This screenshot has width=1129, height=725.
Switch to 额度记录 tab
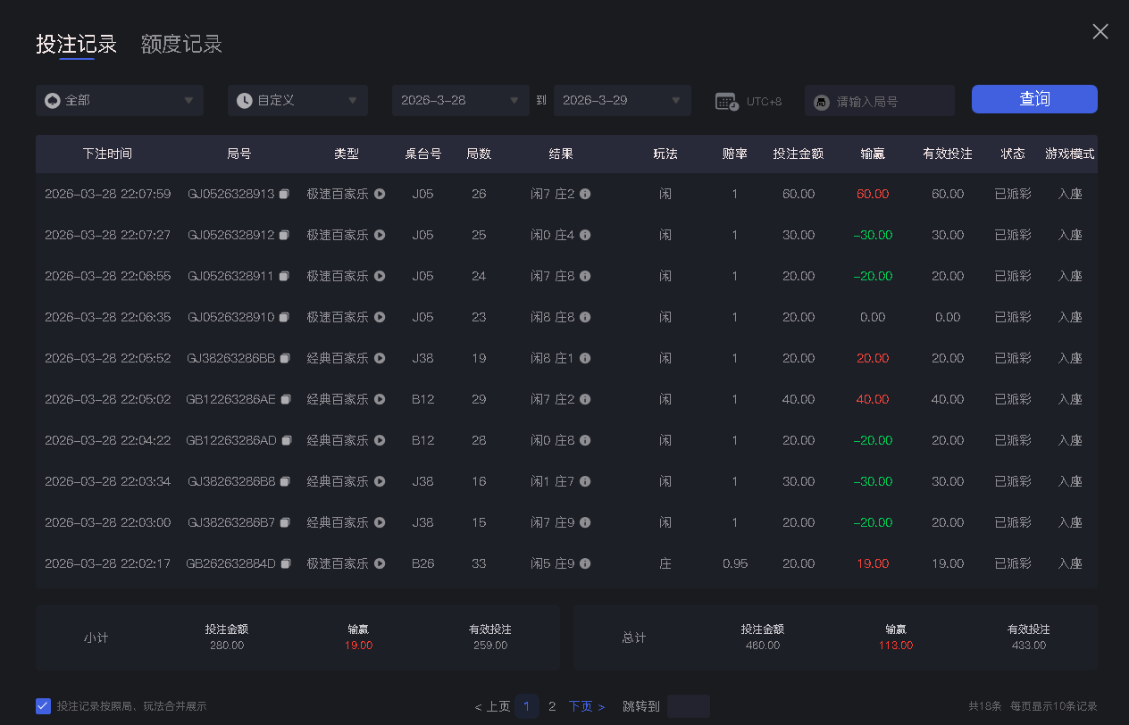[x=181, y=44]
